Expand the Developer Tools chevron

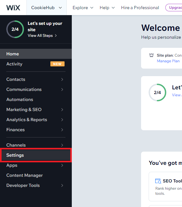pos(62,185)
